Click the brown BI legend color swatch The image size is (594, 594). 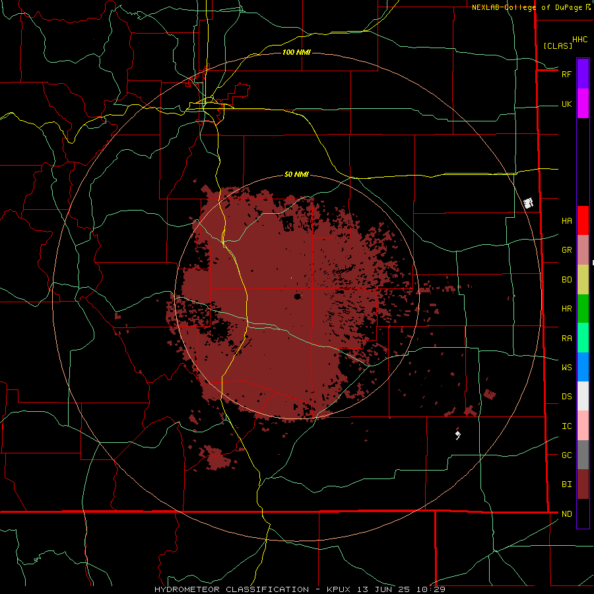[583, 484]
